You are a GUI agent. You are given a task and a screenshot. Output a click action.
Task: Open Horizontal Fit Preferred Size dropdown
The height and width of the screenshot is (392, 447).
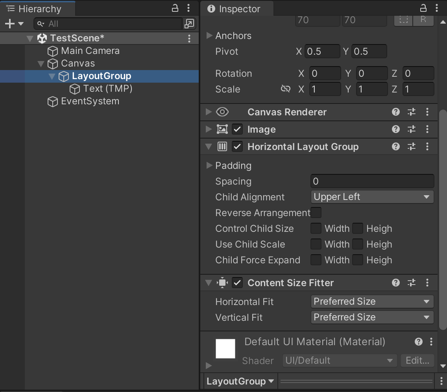[x=372, y=301]
